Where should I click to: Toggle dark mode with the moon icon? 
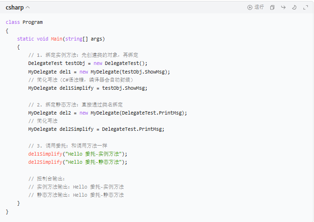pos(294,7)
